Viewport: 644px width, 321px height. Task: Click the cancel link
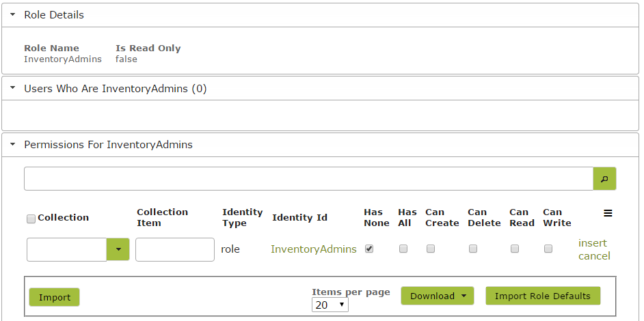coord(594,256)
